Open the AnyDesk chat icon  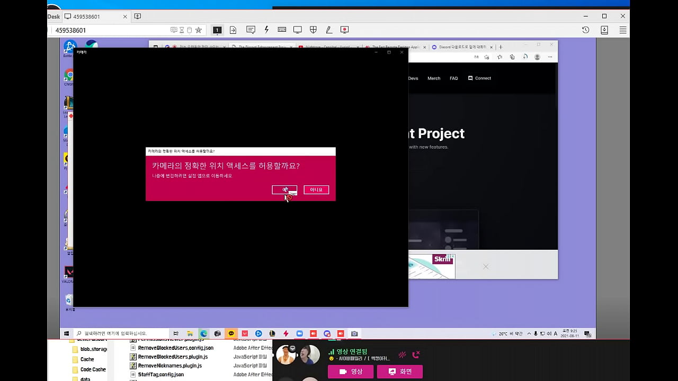click(251, 30)
